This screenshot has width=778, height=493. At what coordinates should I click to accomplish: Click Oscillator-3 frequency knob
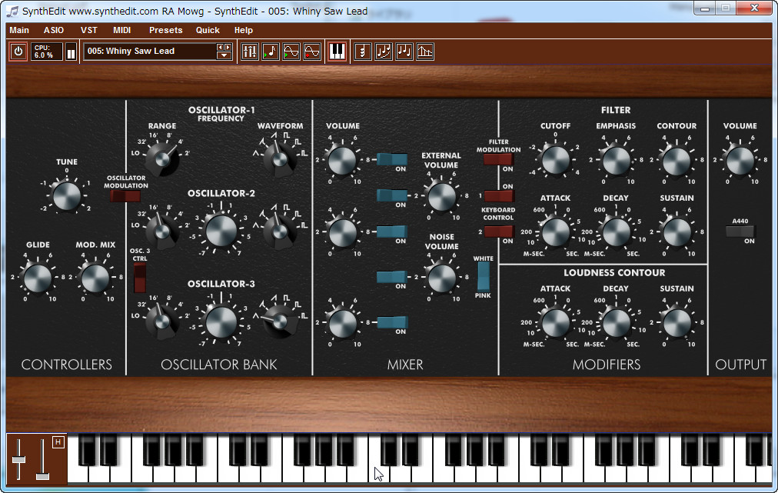[221, 321]
